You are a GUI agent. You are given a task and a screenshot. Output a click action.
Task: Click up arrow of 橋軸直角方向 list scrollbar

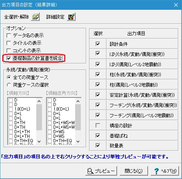pyautogui.click(x=78, y=101)
